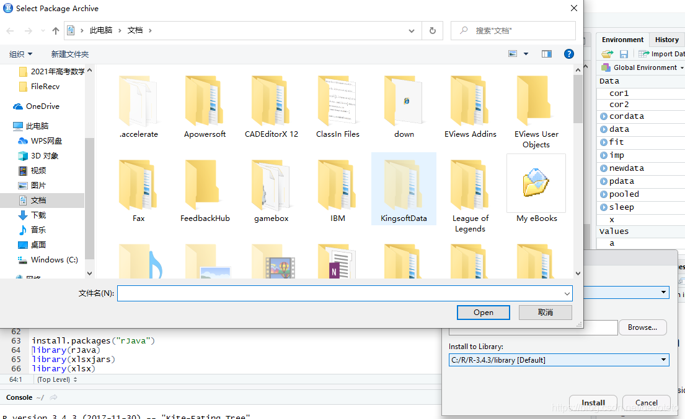The width and height of the screenshot is (685, 419).
Task: Select the My eBooks folder
Action: [x=536, y=189]
